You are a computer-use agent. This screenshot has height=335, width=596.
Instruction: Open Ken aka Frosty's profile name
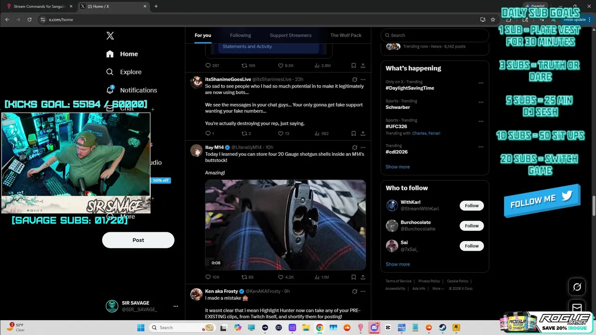coord(222,291)
